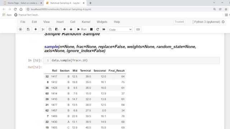Click the Final_Result column header
This screenshot has width=230, height=129.
click(116, 71)
